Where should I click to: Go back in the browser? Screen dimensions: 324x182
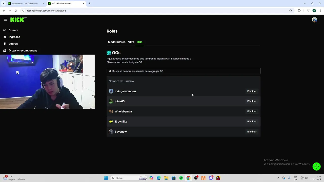point(4,11)
